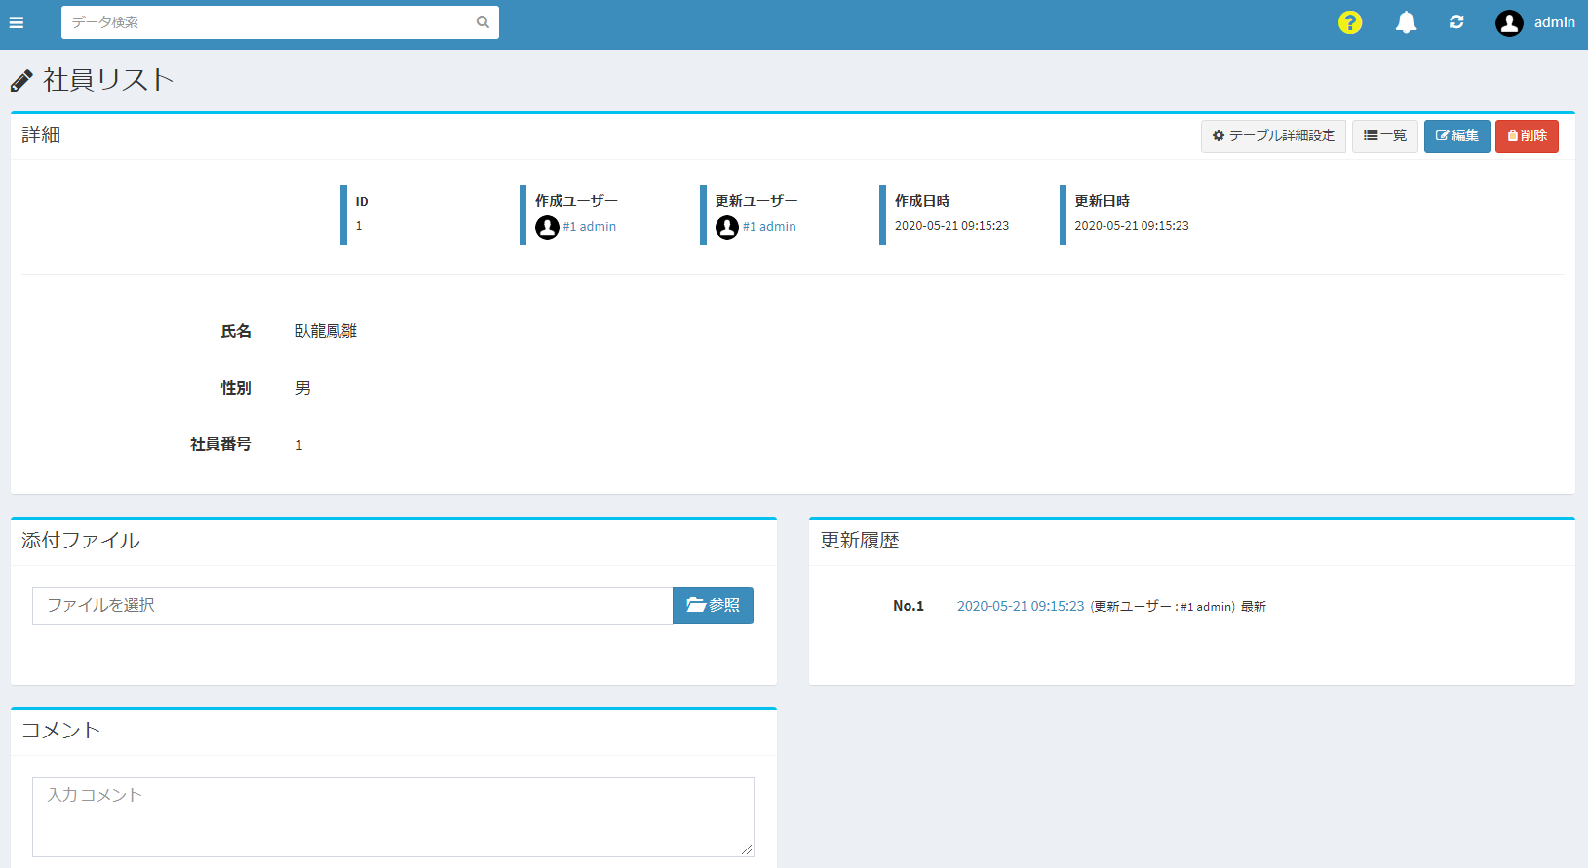Open テーブル詳細設定 table settings

point(1273,135)
